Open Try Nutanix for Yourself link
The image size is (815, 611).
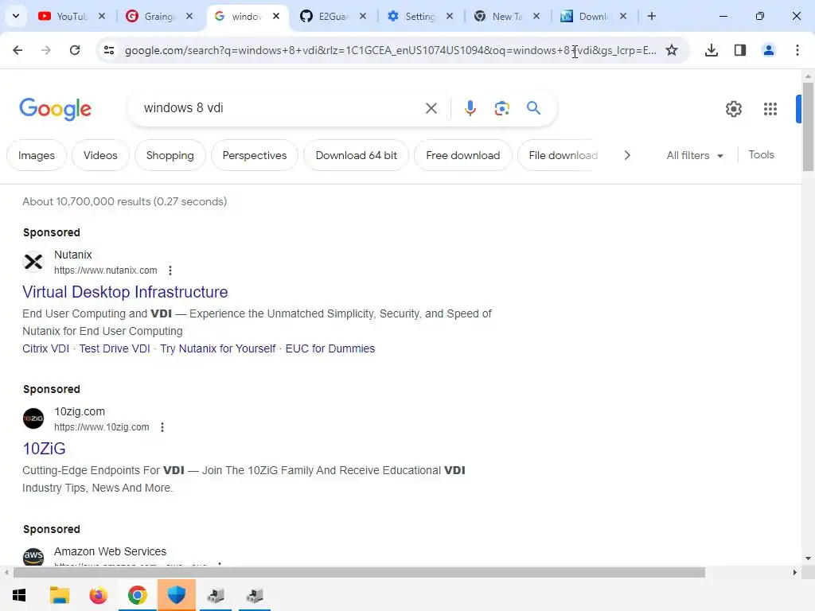(x=218, y=348)
